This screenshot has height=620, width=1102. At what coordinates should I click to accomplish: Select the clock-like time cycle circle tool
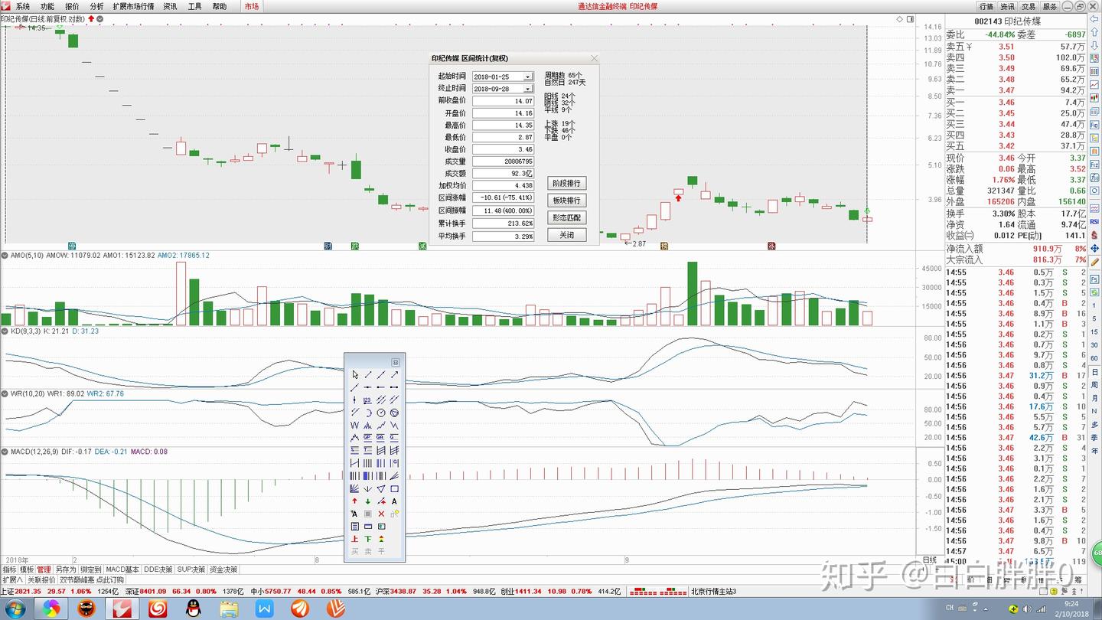381,413
